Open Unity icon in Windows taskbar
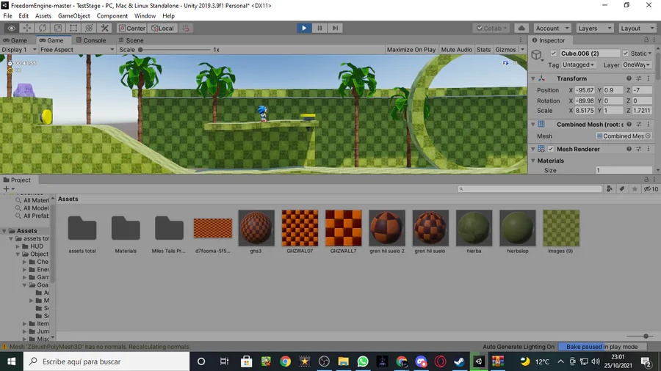The width and height of the screenshot is (661, 371). click(478, 361)
